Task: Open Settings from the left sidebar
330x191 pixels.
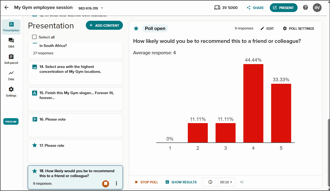Action: pyautogui.click(x=11, y=92)
